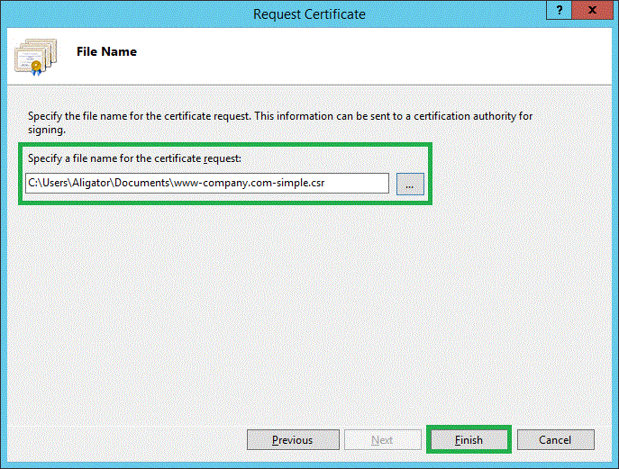Screen dimensions: 619x469
Task: Click the Request Certificate title bar text
Action: (309, 14)
